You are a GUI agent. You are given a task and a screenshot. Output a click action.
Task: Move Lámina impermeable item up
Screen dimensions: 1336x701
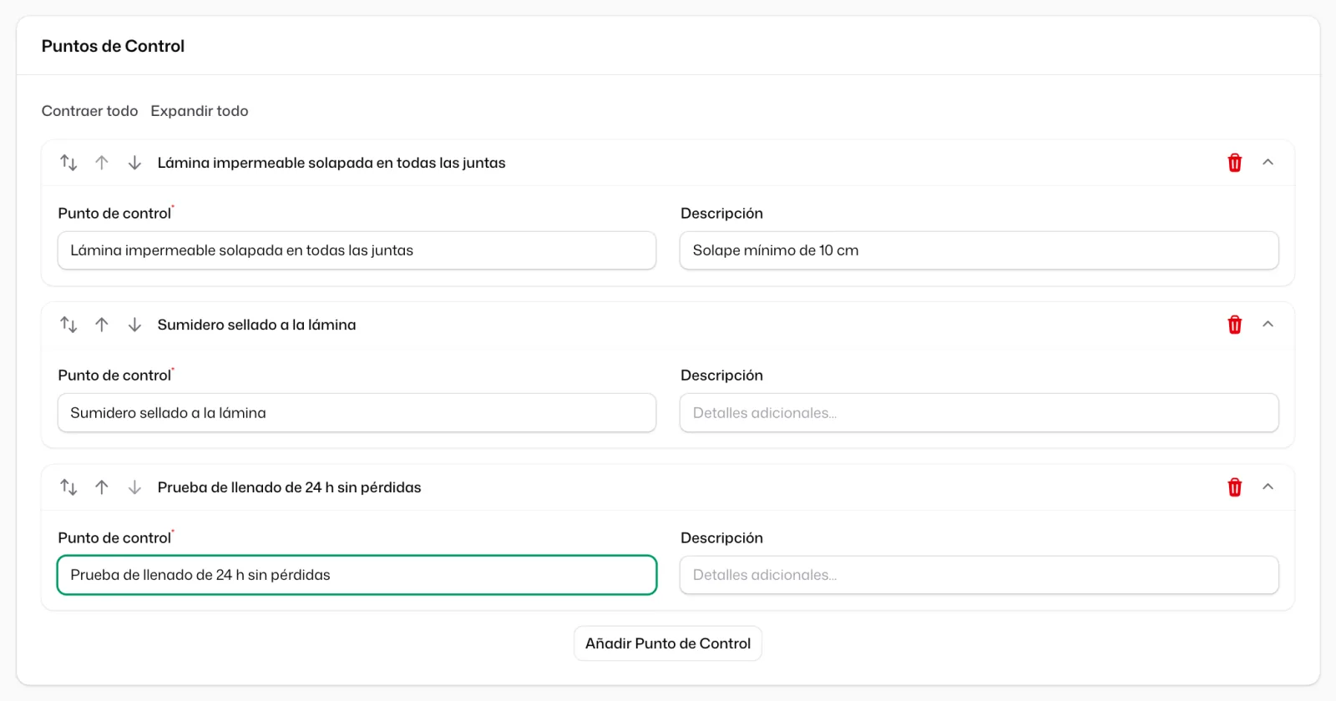102,163
